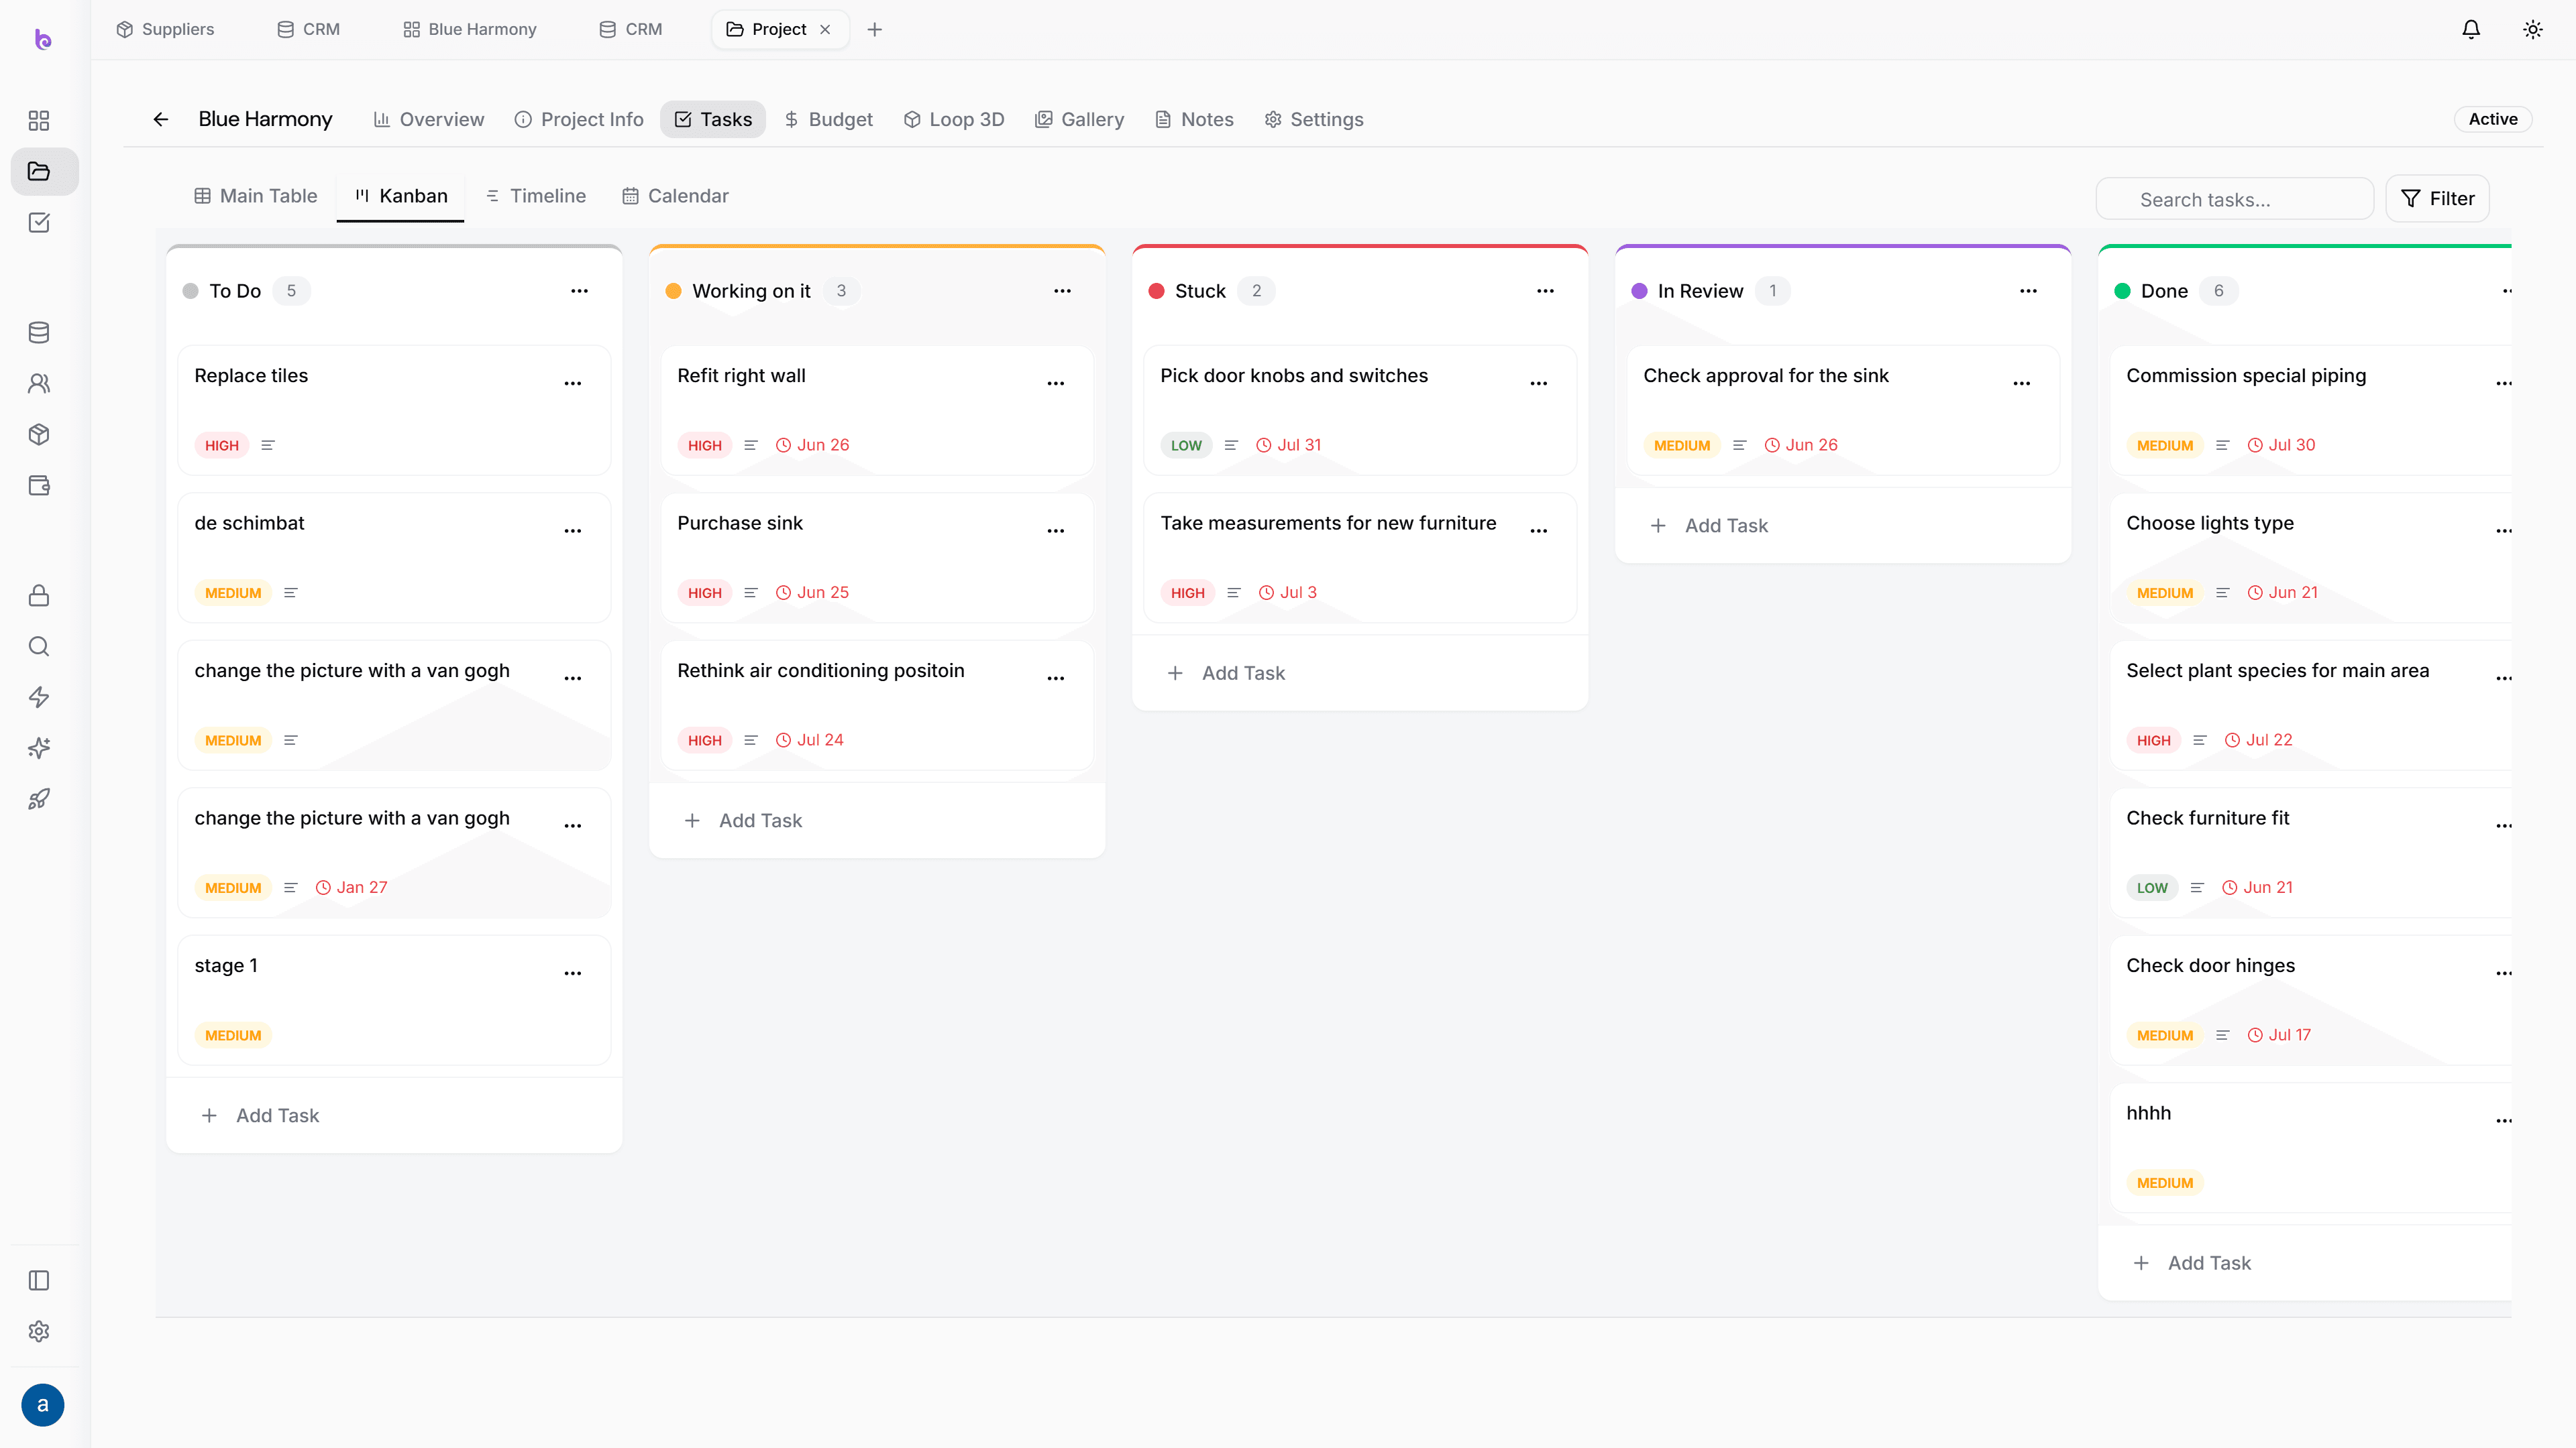
Task: Click the Jun 26 due date on Refit right wall
Action: pos(813,446)
